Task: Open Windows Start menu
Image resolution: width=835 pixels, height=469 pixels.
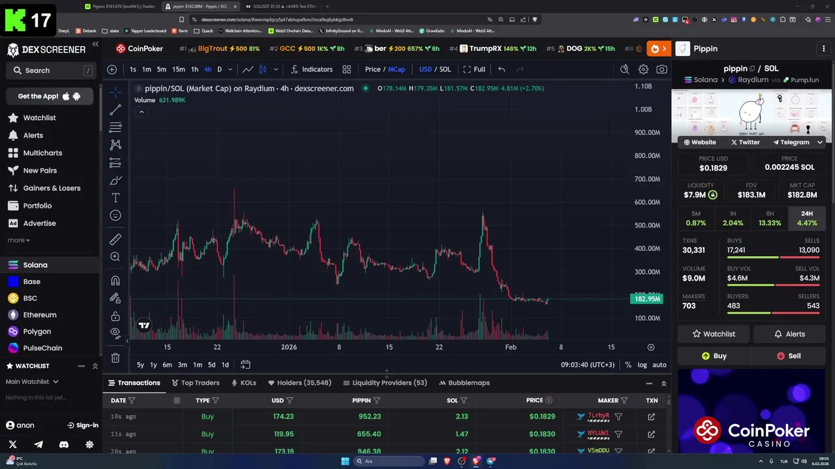Action: pos(345,461)
